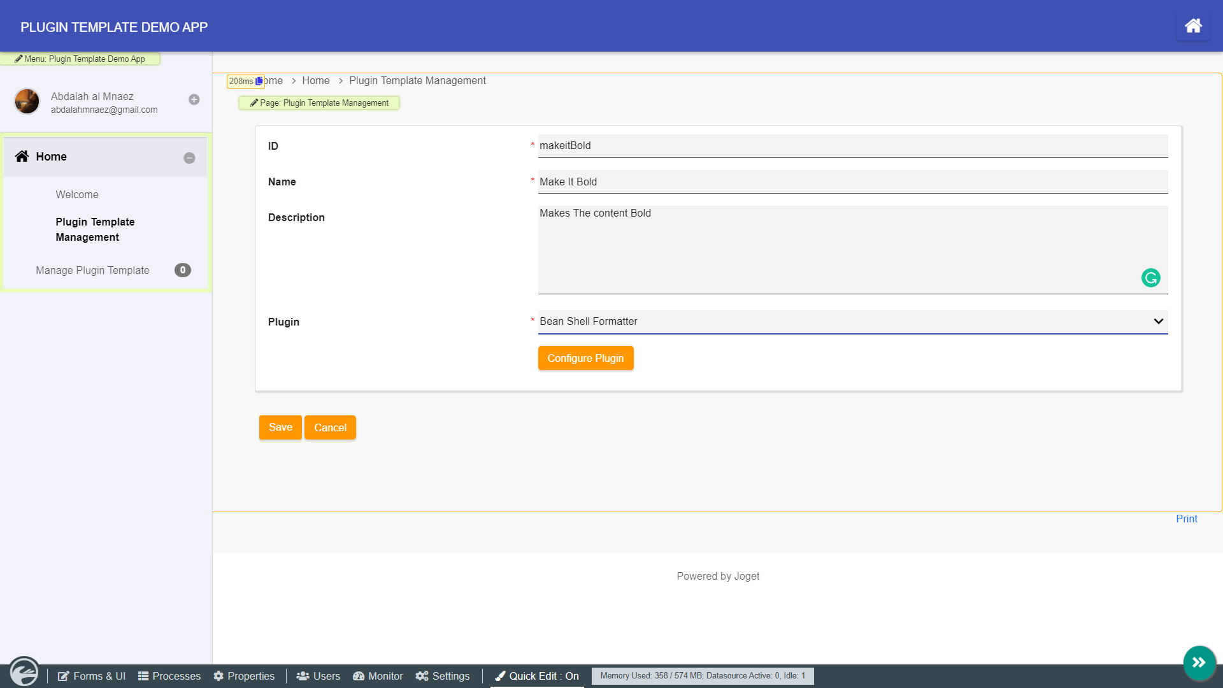The width and height of the screenshot is (1223, 688).
Task: Open Welcome menu item
Action: tap(77, 194)
